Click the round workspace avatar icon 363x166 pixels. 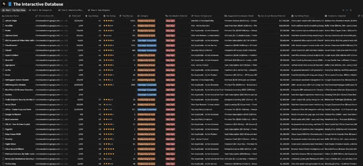pyautogui.click(x=4, y=4)
